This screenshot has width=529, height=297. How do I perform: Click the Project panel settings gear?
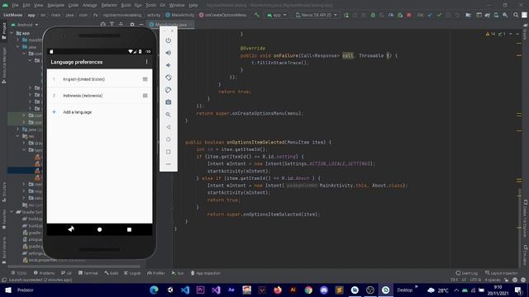pos(132,25)
